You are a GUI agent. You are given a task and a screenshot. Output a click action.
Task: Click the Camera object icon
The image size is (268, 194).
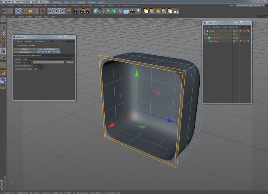click(132, 11)
